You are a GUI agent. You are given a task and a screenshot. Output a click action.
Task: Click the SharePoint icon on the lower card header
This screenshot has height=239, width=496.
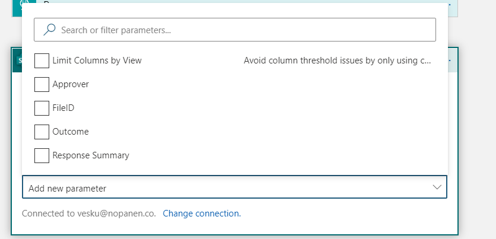pyautogui.click(x=16, y=60)
